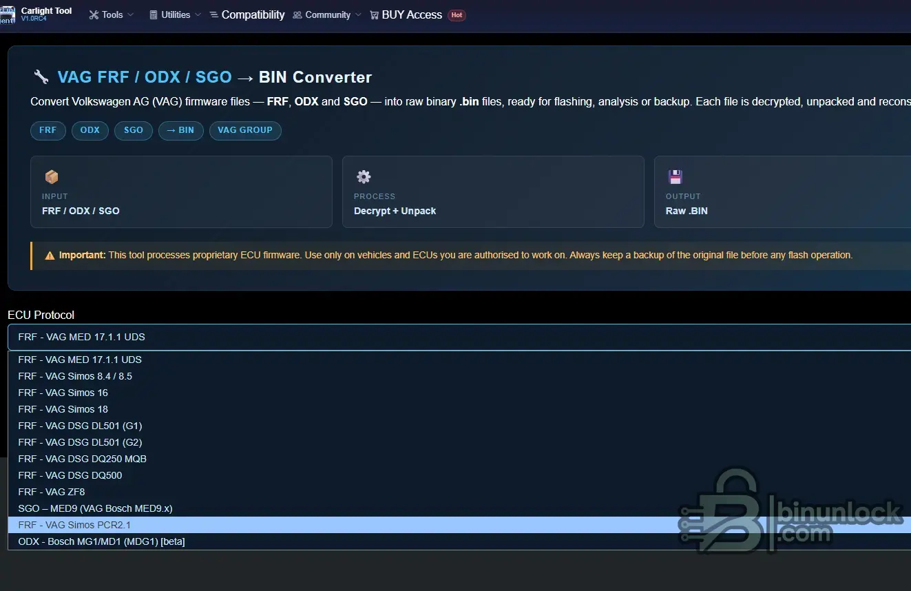911x591 pixels.
Task: Click the Carlight Tool logo
Action: click(x=7, y=14)
